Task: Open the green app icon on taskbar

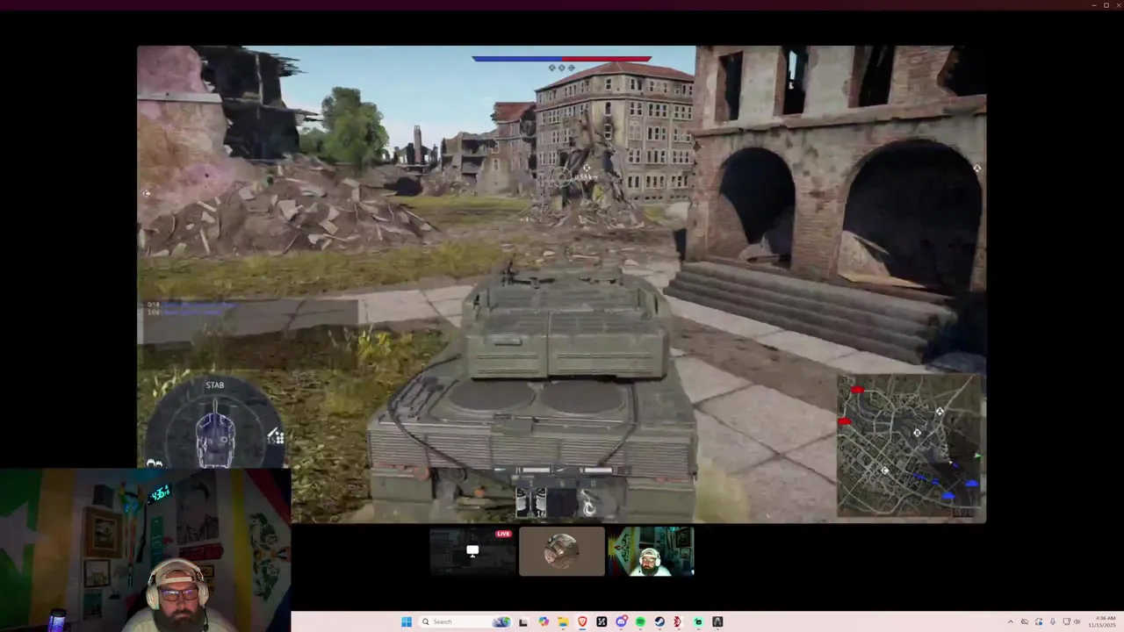Action: pyautogui.click(x=698, y=621)
